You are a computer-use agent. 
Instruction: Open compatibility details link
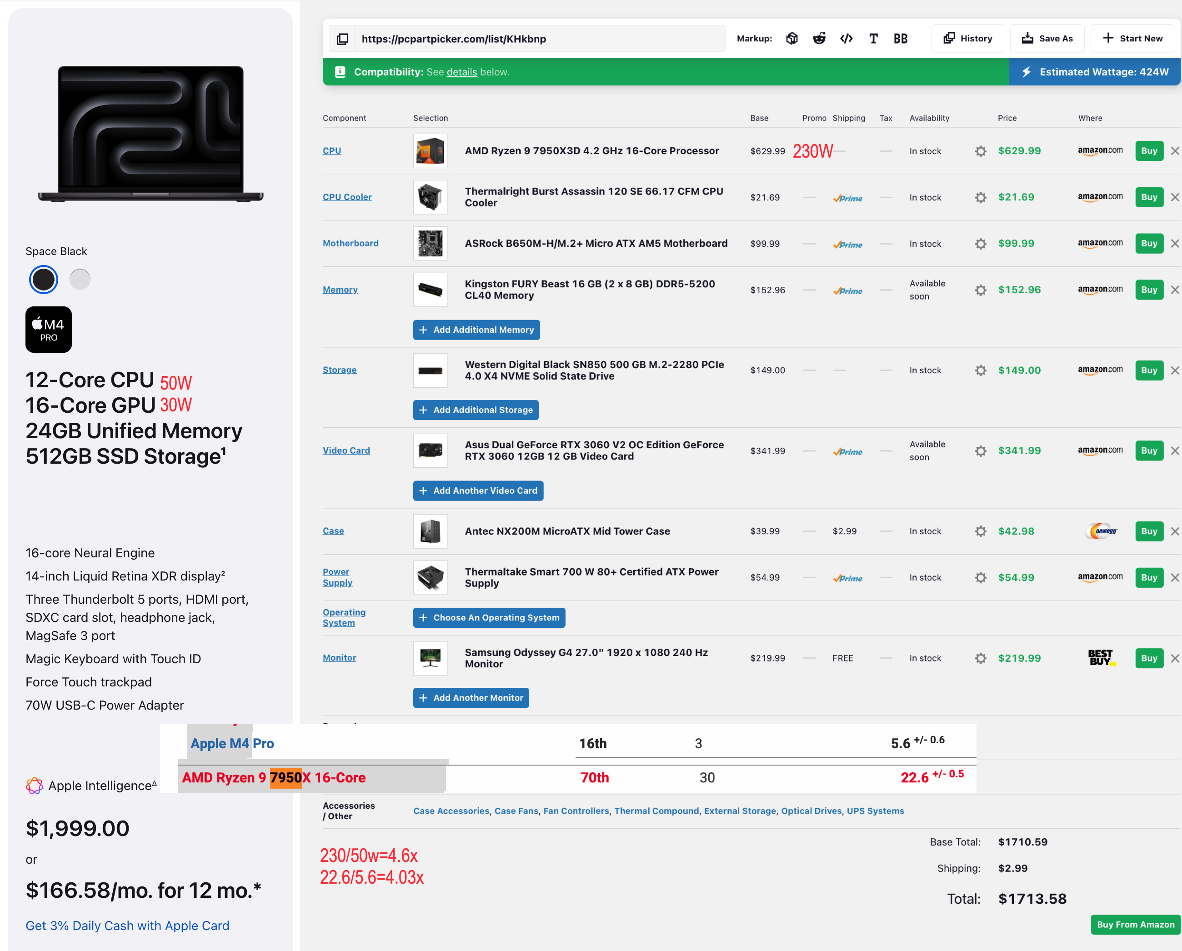click(461, 72)
